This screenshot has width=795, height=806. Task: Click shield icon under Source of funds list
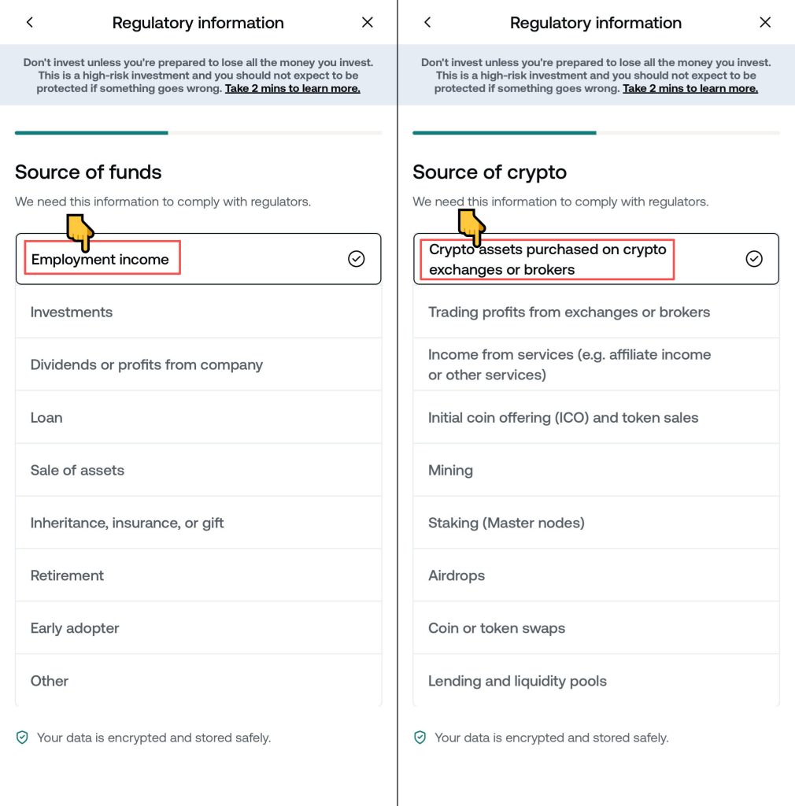coord(22,738)
